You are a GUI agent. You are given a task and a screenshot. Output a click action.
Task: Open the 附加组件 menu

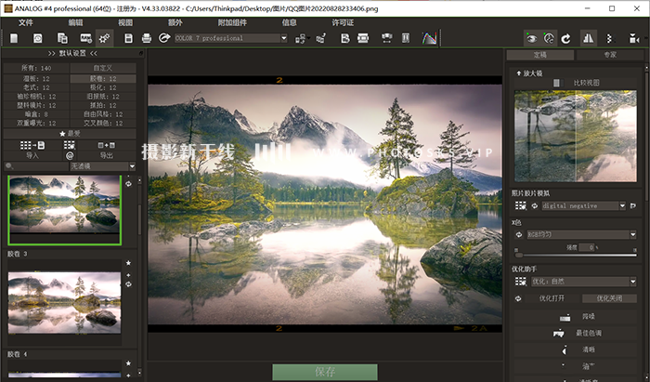click(x=232, y=23)
